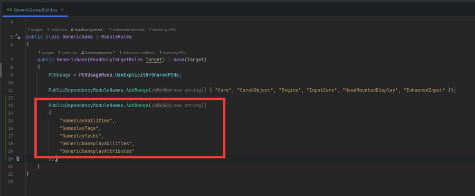This screenshot has height=196, width=475.
Task: Click line number 9 in the gutter
Action: coord(11,75)
